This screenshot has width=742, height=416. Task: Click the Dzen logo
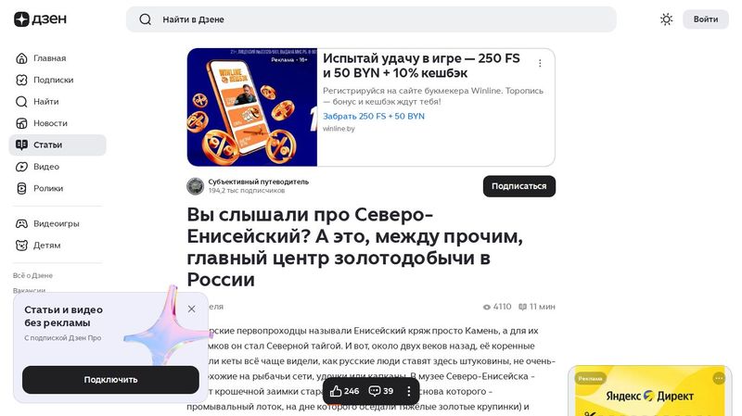tap(40, 19)
